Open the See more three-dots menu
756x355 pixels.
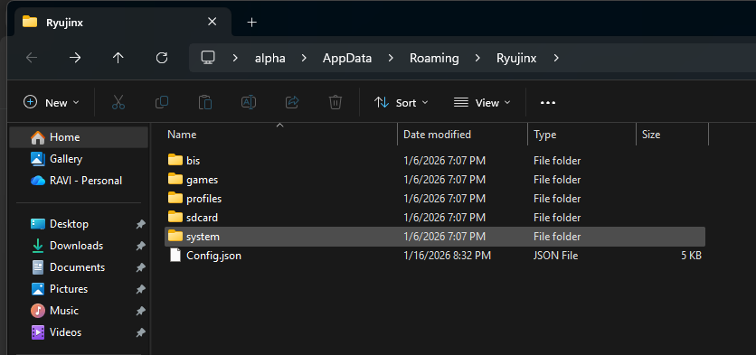point(548,103)
